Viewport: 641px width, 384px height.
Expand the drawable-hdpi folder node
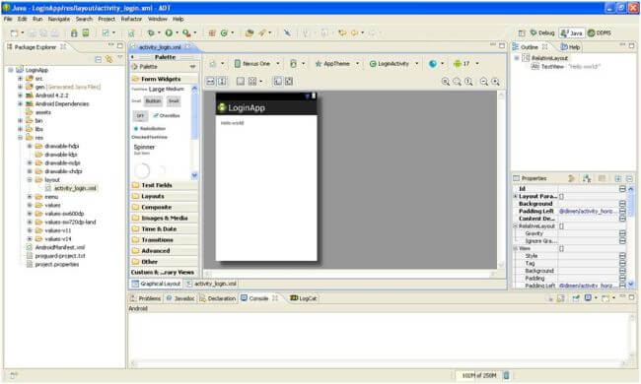click(x=30, y=146)
